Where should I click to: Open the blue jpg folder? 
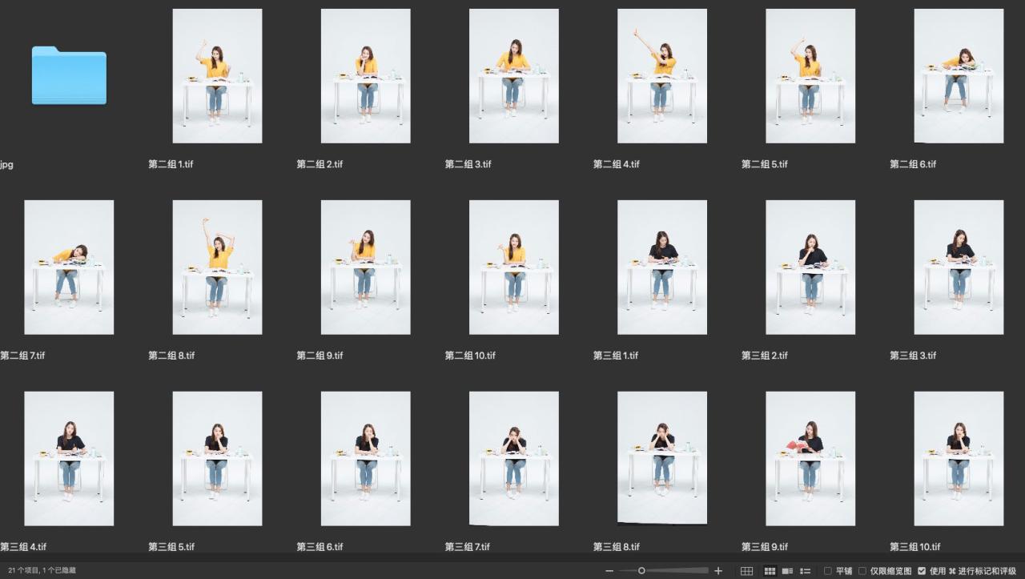click(x=69, y=75)
